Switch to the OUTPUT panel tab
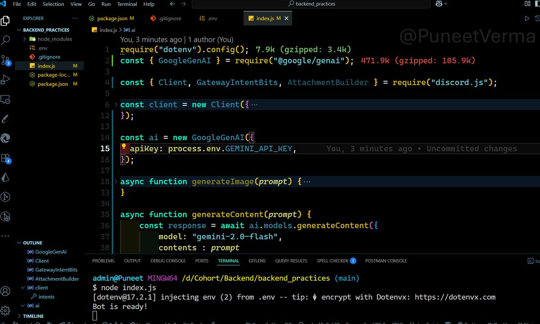This screenshot has width=540, height=324. 132,261
